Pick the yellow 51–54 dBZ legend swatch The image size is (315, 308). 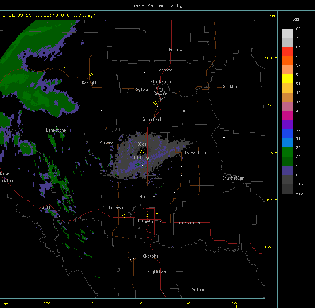(287, 79)
